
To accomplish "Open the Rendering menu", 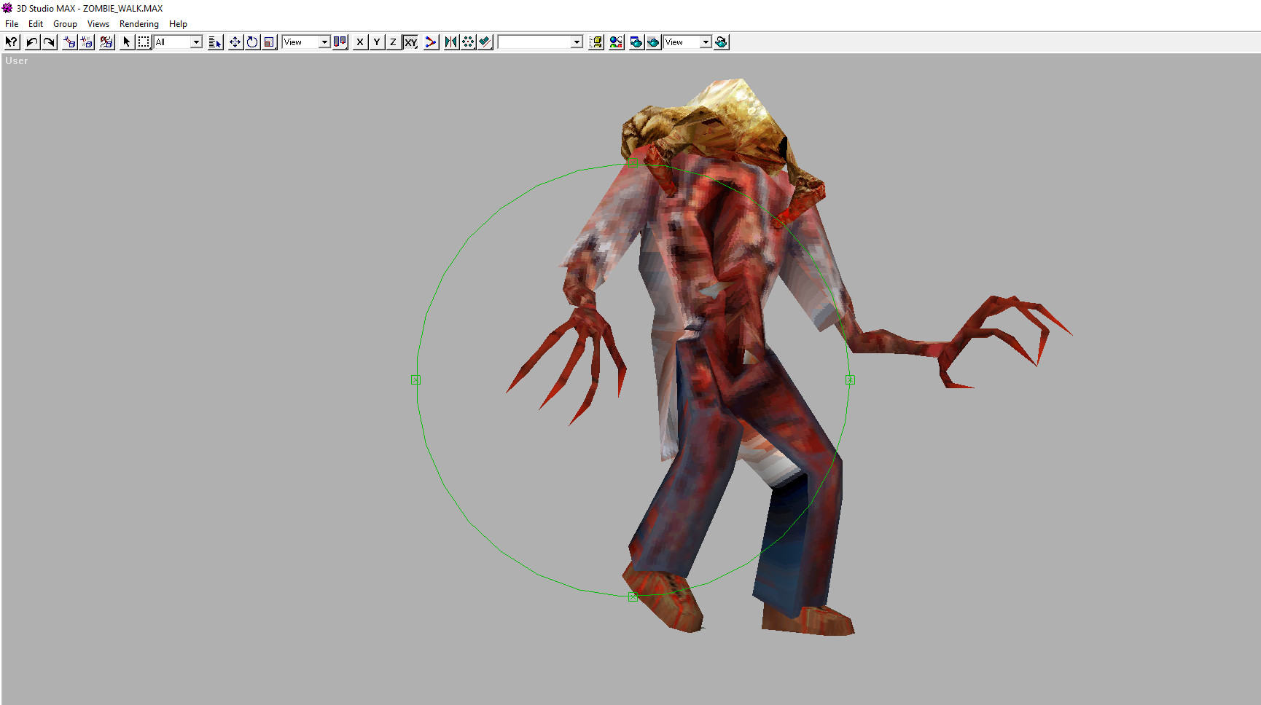I will (x=138, y=23).
